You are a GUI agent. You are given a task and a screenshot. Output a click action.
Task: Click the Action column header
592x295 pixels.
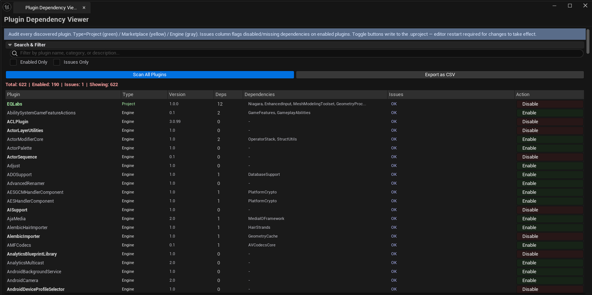point(549,95)
